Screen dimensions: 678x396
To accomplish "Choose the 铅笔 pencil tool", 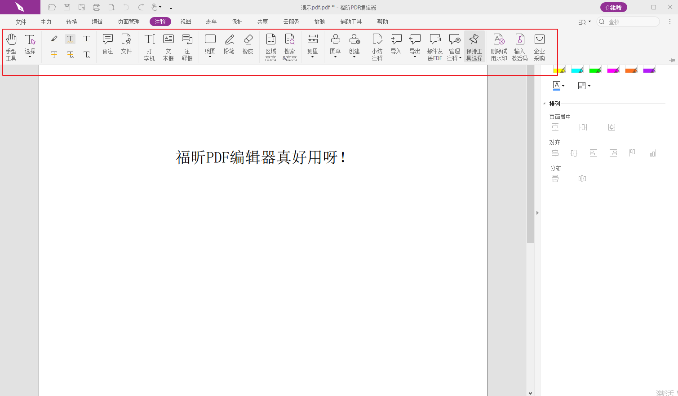I will 229,44.
